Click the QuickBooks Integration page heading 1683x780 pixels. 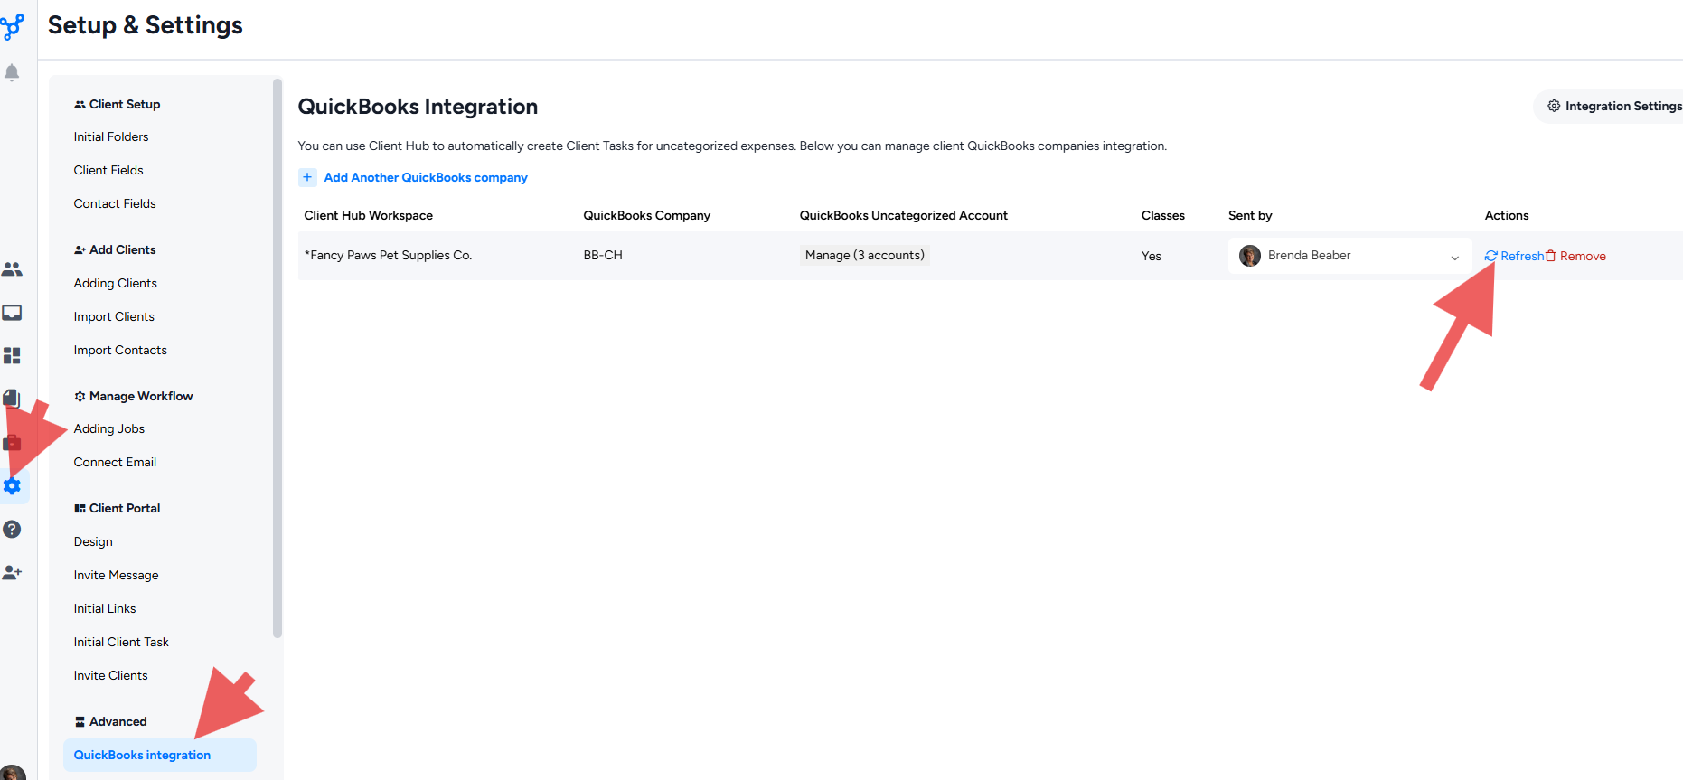pos(418,107)
